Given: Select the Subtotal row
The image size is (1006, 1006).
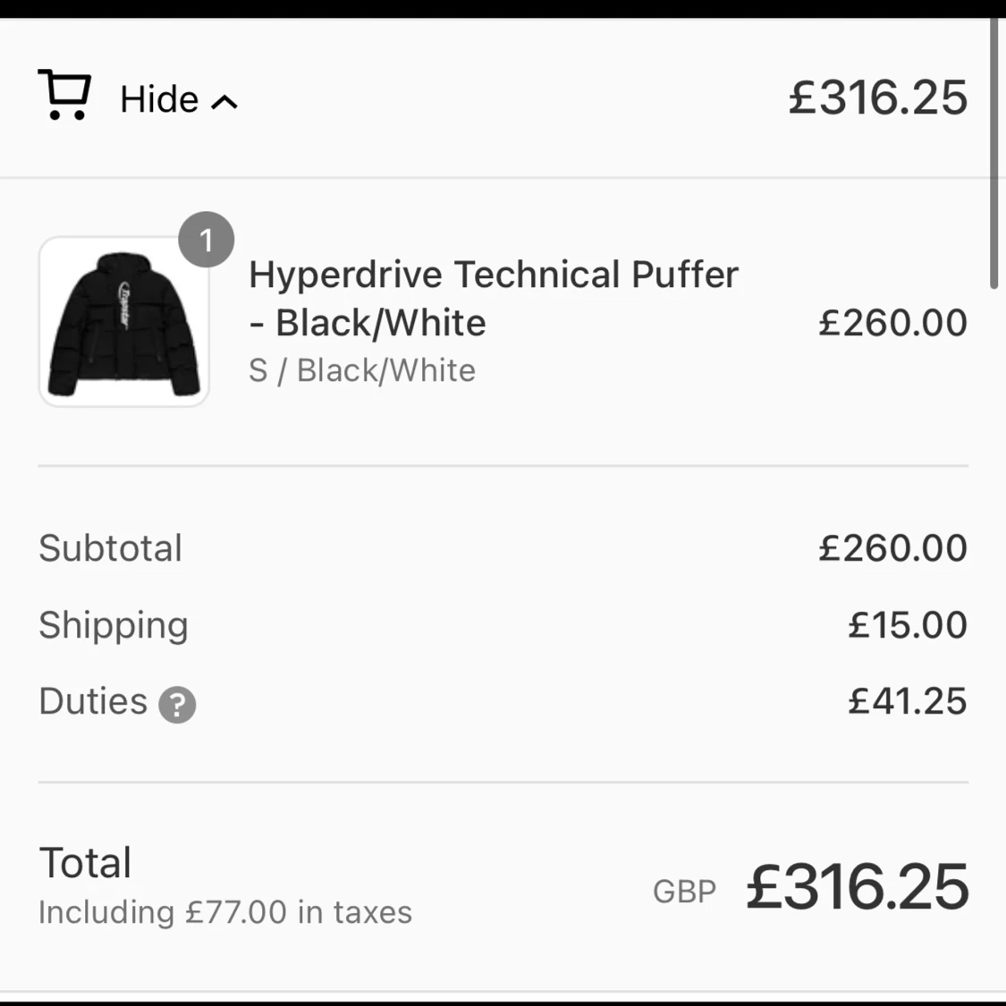Looking at the screenshot, I should [110, 548].
